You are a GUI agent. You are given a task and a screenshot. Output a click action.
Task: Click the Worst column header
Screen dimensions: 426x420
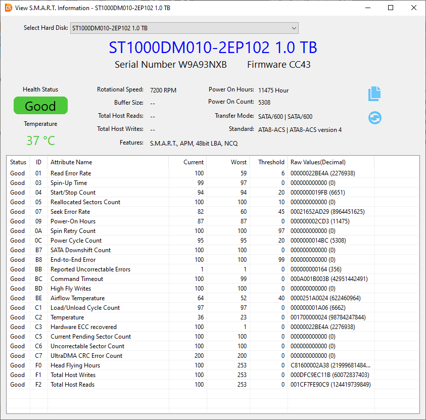[x=228, y=162]
